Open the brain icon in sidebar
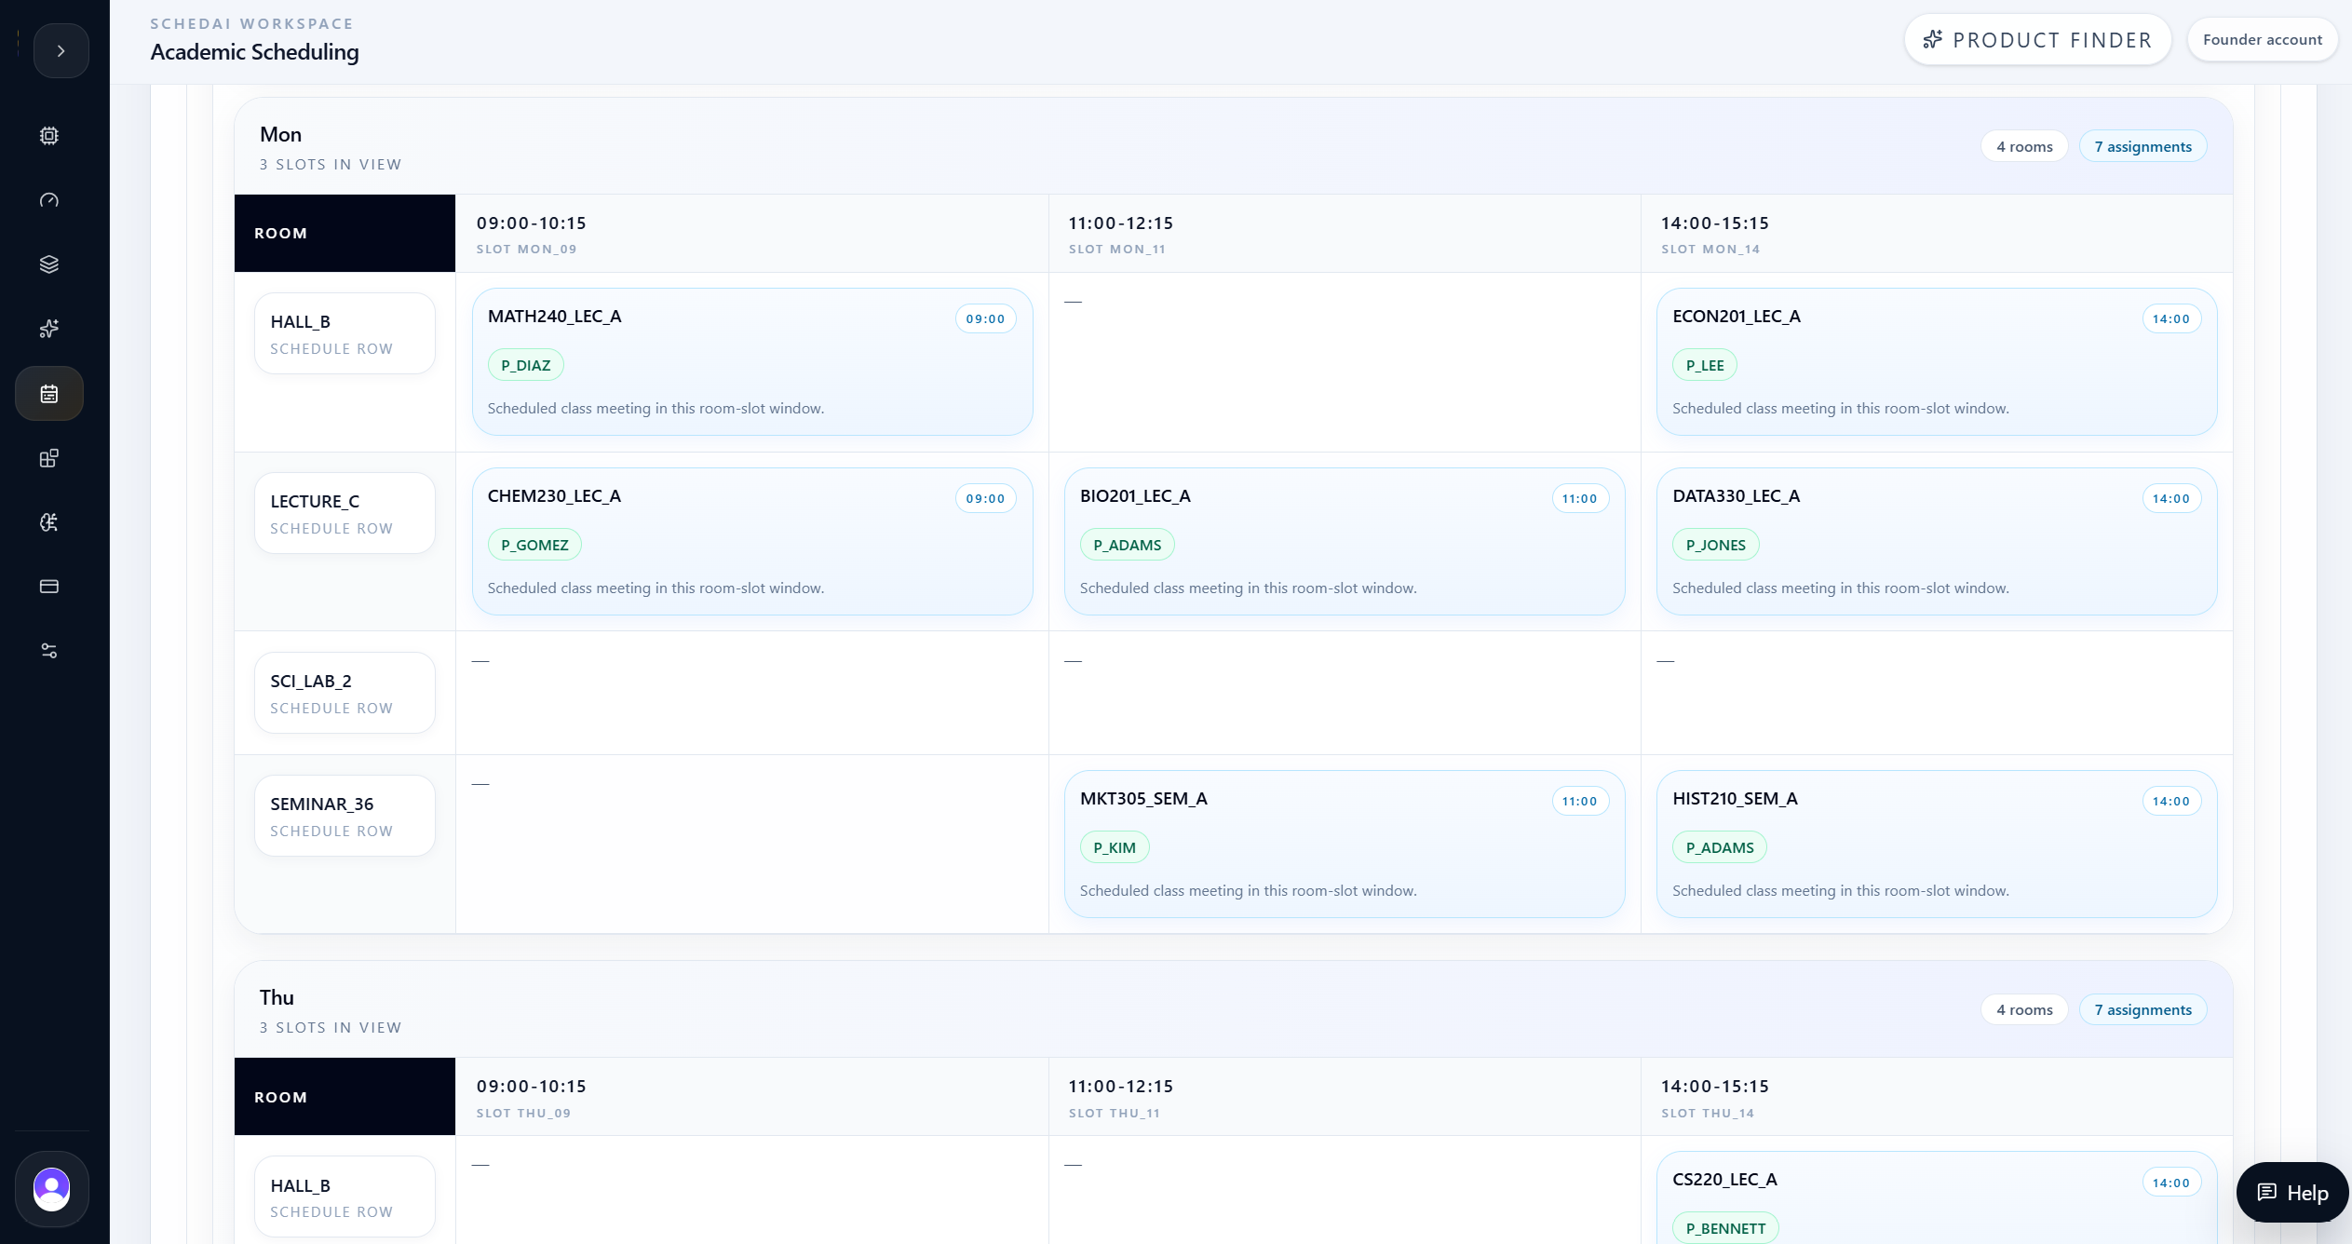Image resolution: width=2352 pixels, height=1244 pixels. click(49, 522)
